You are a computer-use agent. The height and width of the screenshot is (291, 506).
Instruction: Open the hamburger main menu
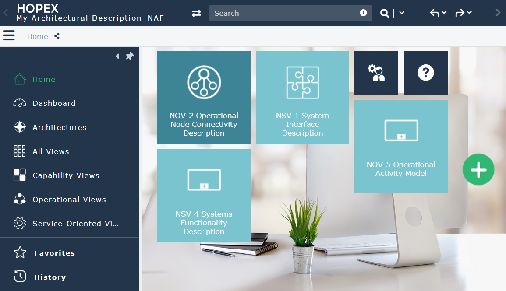tap(9, 35)
